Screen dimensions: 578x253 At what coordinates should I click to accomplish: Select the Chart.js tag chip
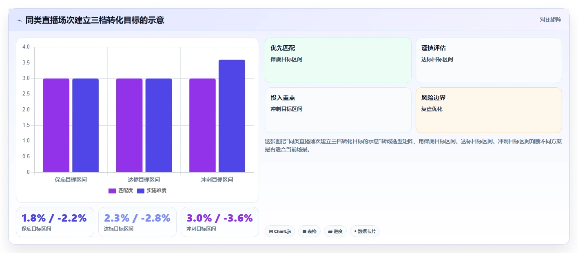pos(280,231)
